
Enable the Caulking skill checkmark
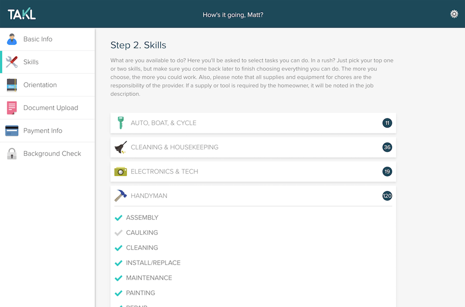point(119,233)
